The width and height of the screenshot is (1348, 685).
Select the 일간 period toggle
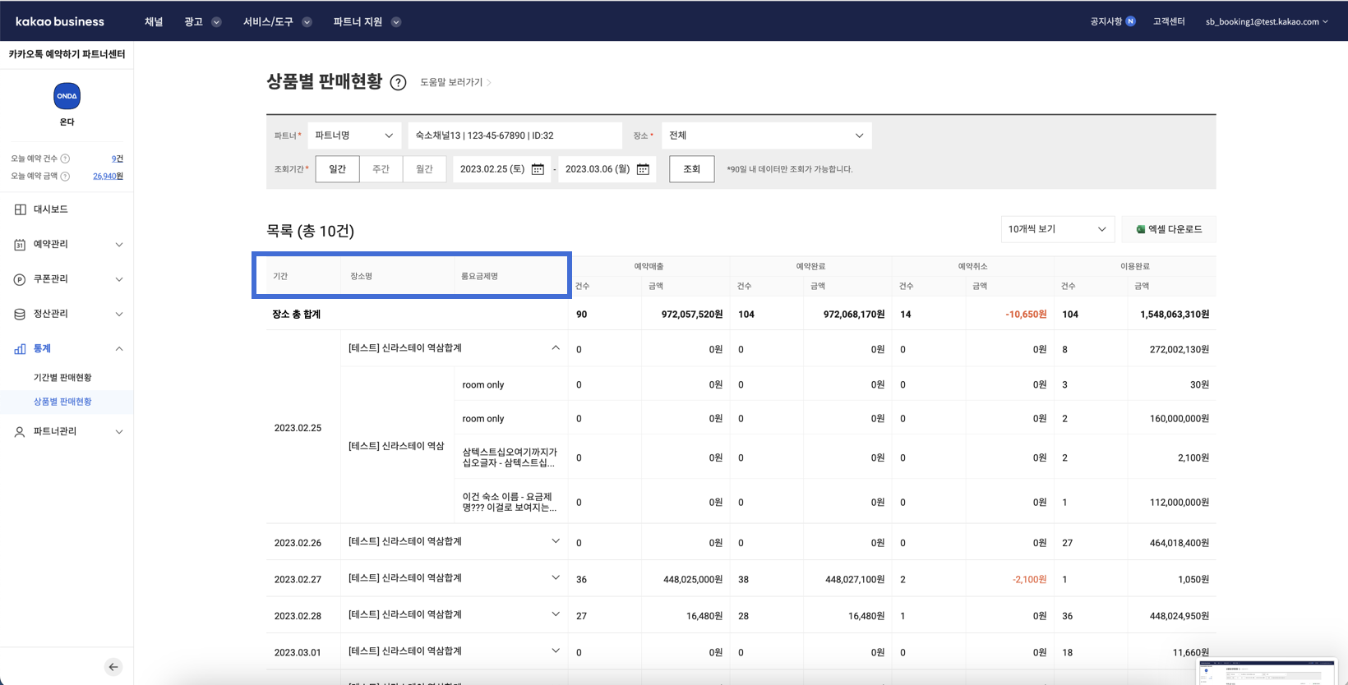click(337, 169)
